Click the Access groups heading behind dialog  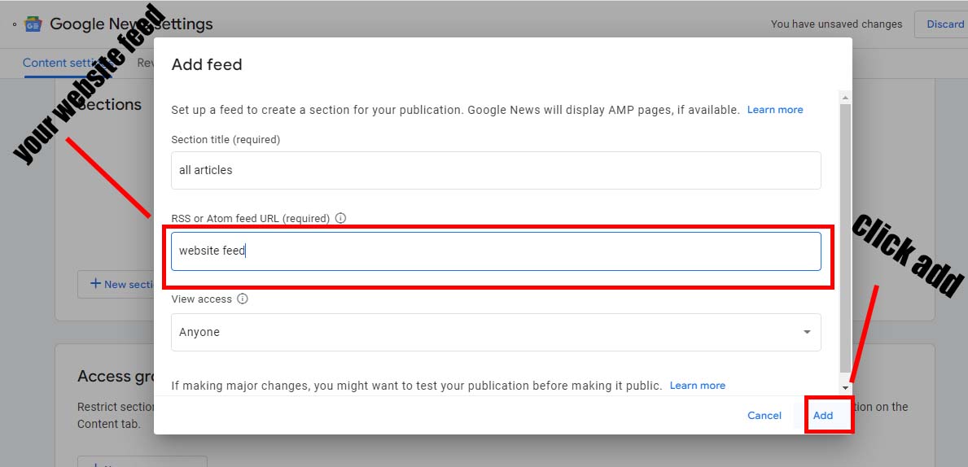(116, 377)
